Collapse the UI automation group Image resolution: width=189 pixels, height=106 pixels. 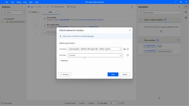[x=3, y=19]
